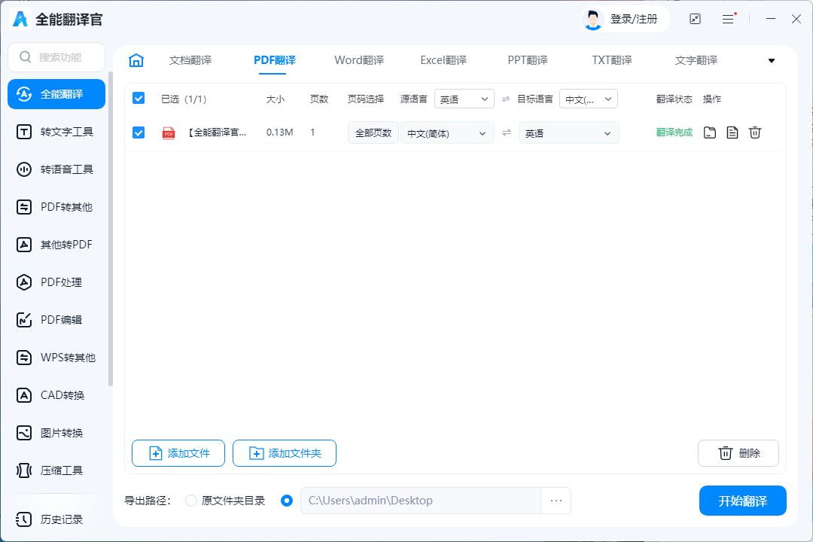The image size is (813, 542).
Task: Open 其他转PDF in the sidebar
Action: pos(56,245)
